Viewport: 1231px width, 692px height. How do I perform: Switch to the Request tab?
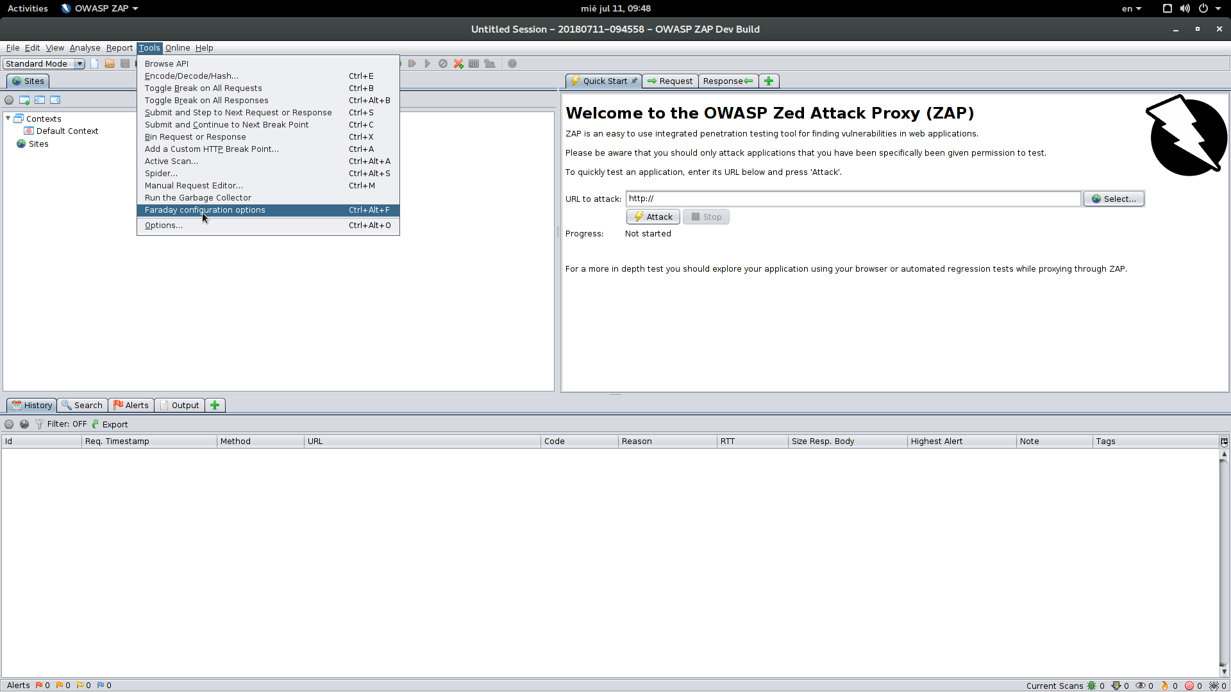(x=670, y=81)
